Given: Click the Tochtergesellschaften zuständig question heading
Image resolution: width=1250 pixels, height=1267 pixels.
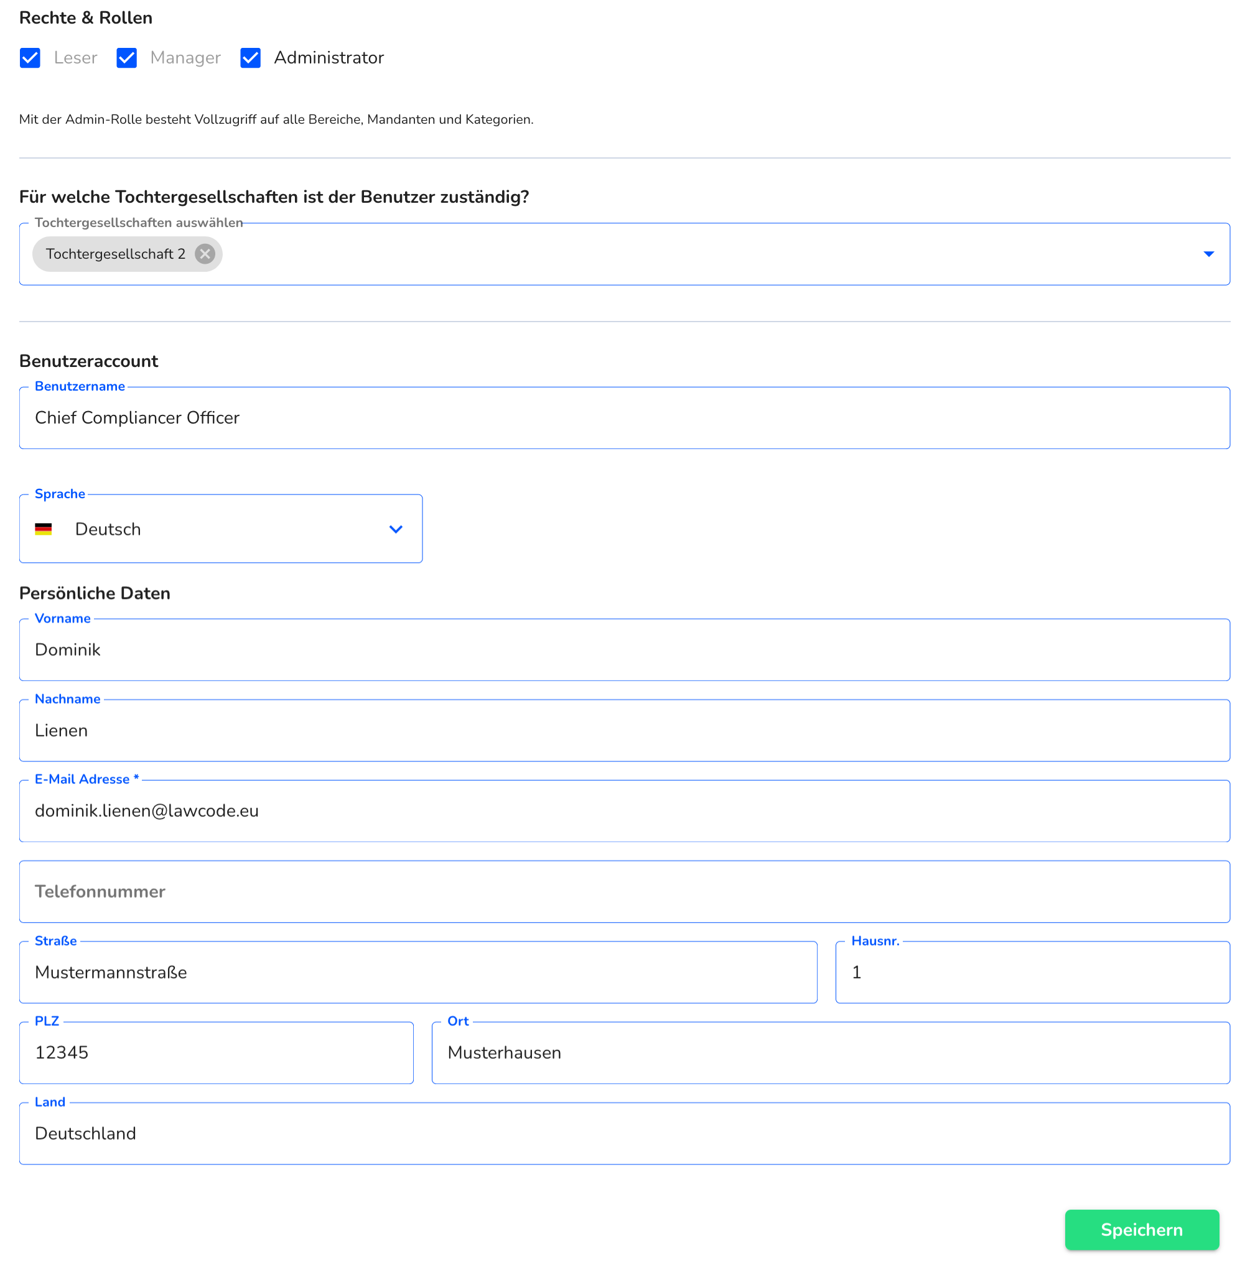Looking at the screenshot, I should [x=274, y=197].
